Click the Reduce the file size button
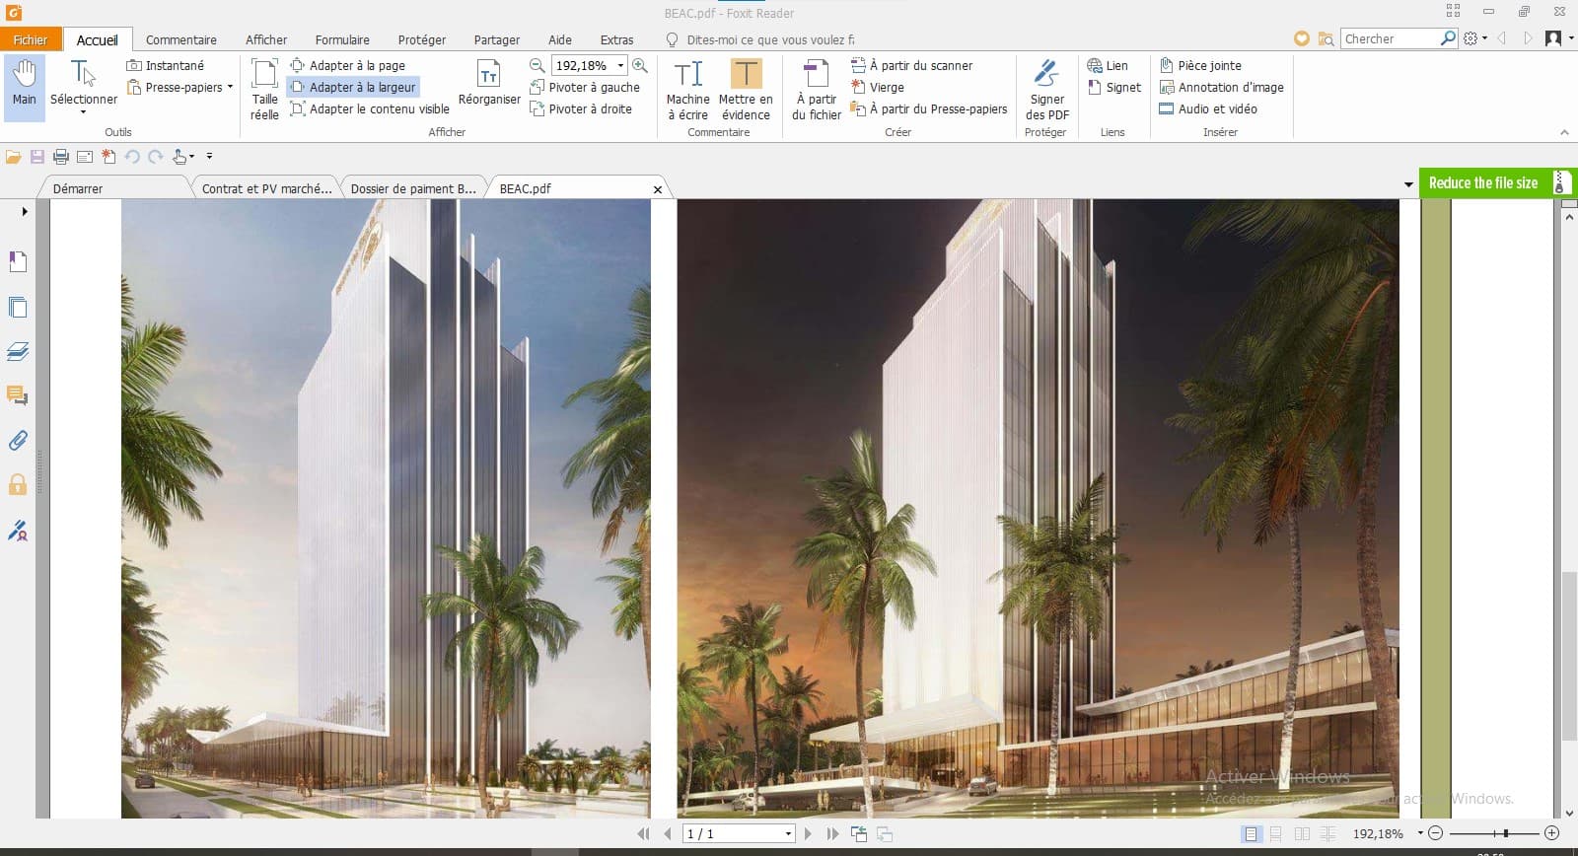1578x856 pixels. (1482, 183)
